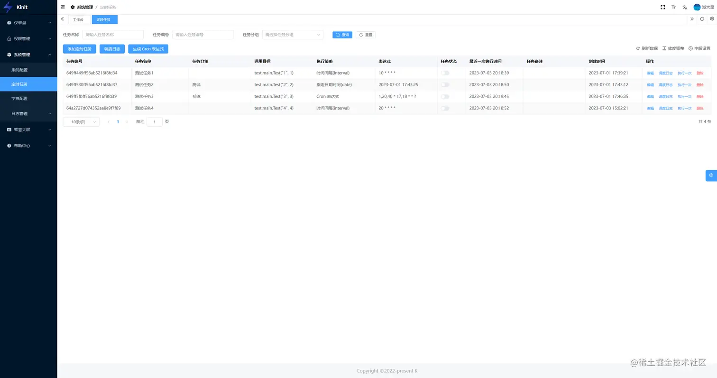Toggle status switch for 测试任务2
Viewport: 717px width, 378px height.
(x=445, y=85)
